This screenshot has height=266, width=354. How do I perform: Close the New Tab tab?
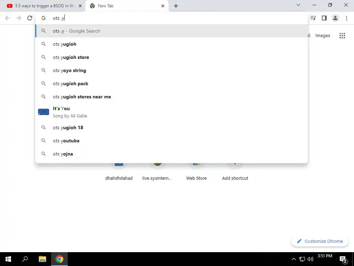click(163, 6)
